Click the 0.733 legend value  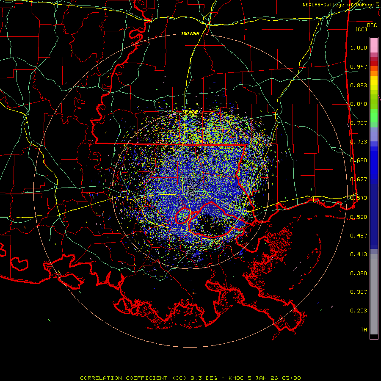point(359,142)
